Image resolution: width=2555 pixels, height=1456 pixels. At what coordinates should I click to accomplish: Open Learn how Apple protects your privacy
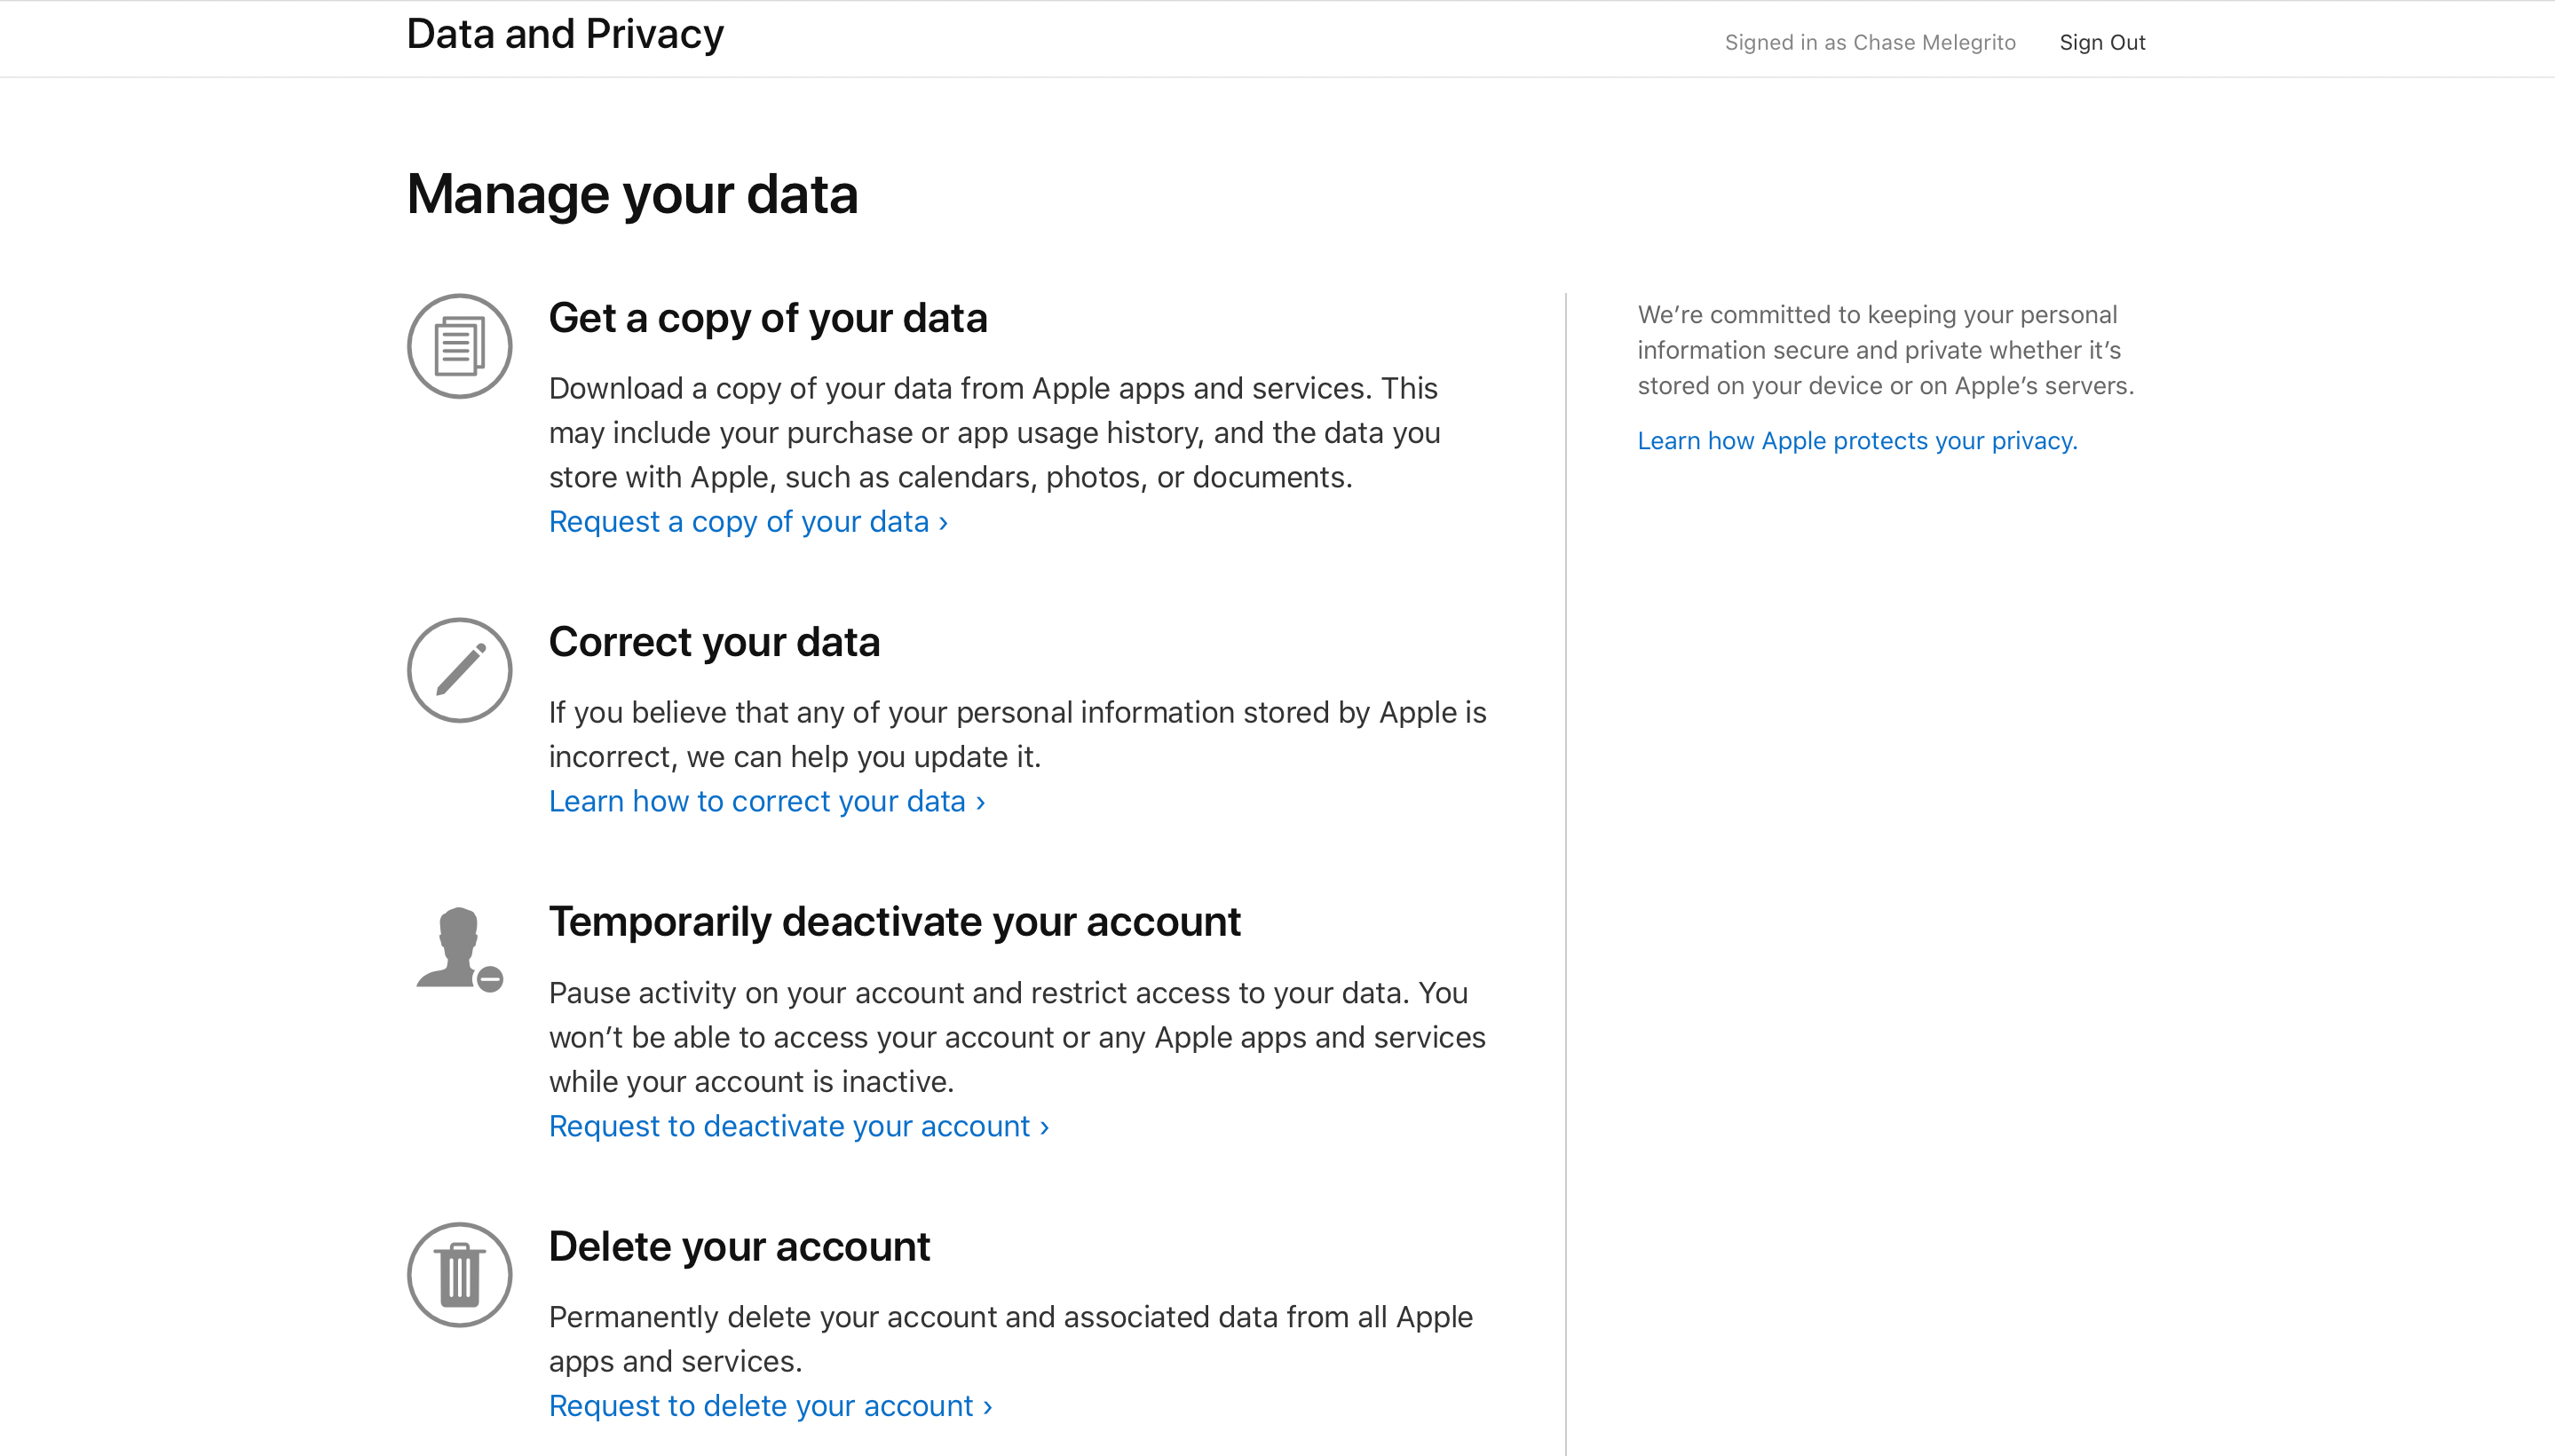click(1856, 440)
